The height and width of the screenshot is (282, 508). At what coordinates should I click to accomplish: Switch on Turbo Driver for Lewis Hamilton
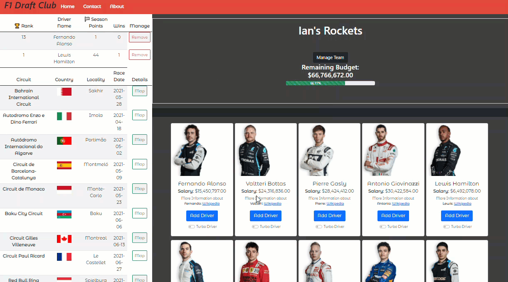click(x=446, y=227)
